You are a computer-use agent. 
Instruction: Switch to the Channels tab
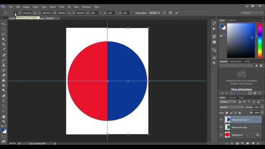(x=232, y=98)
